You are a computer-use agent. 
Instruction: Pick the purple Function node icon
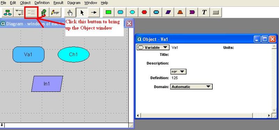192,12
